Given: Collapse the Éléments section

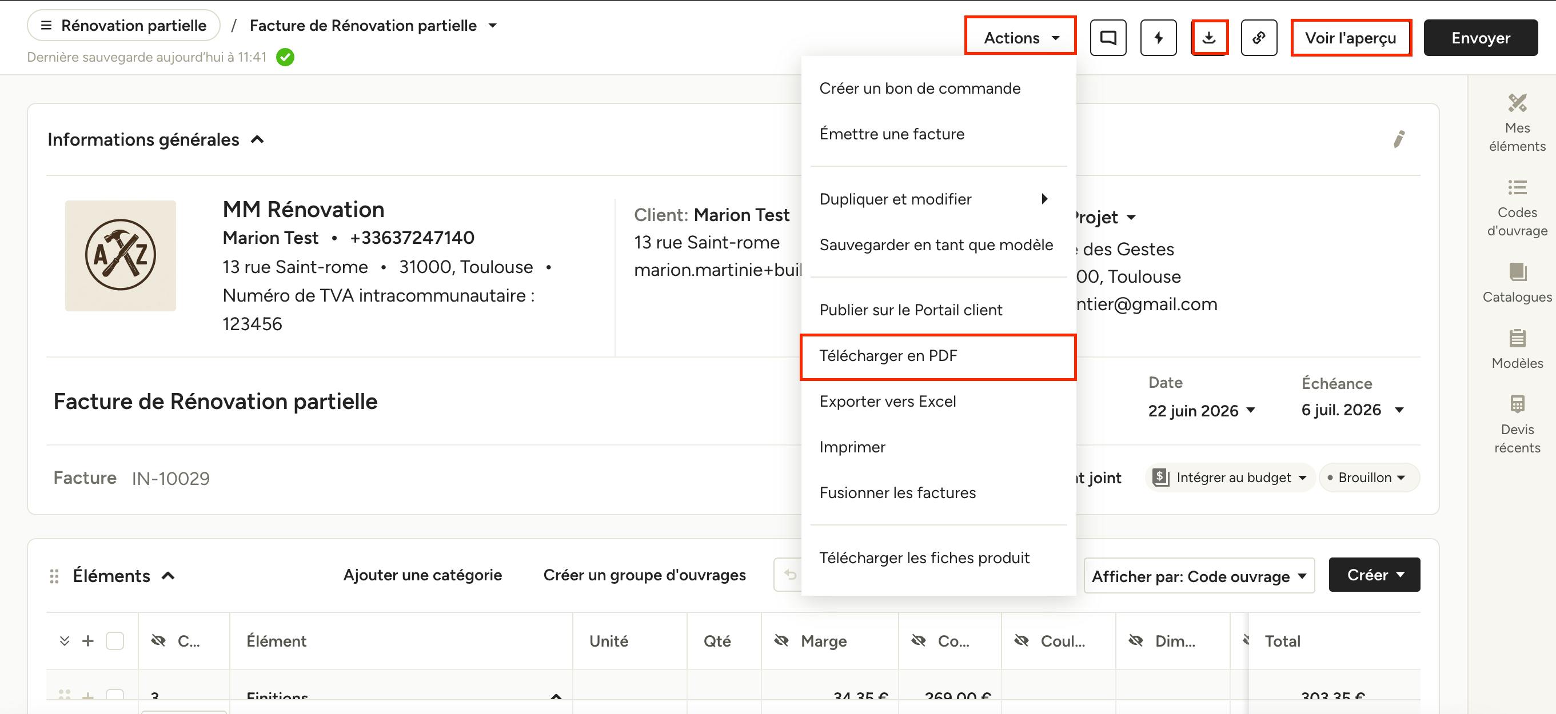Looking at the screenshot, I should click(x=168, y=576).
